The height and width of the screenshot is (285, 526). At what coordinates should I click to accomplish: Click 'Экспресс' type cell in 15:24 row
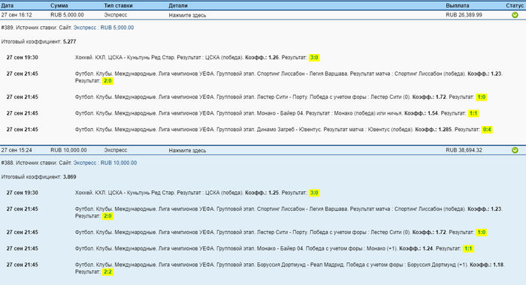116,150
